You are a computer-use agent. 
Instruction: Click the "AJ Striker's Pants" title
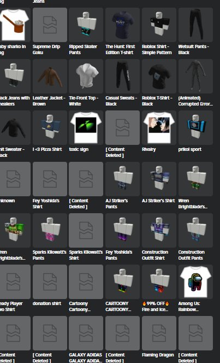[x=117, y=204]
